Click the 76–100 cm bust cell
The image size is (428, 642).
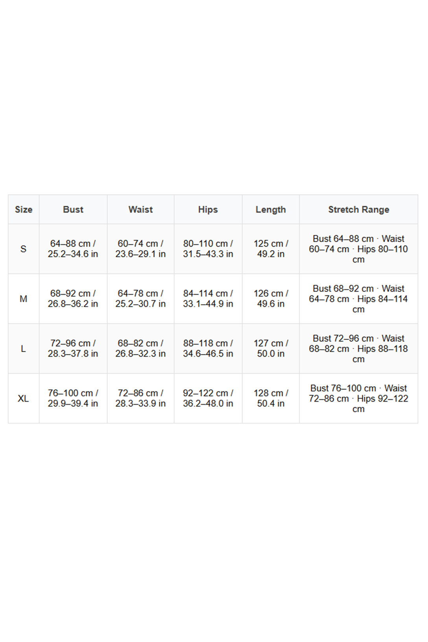(73, 398)
